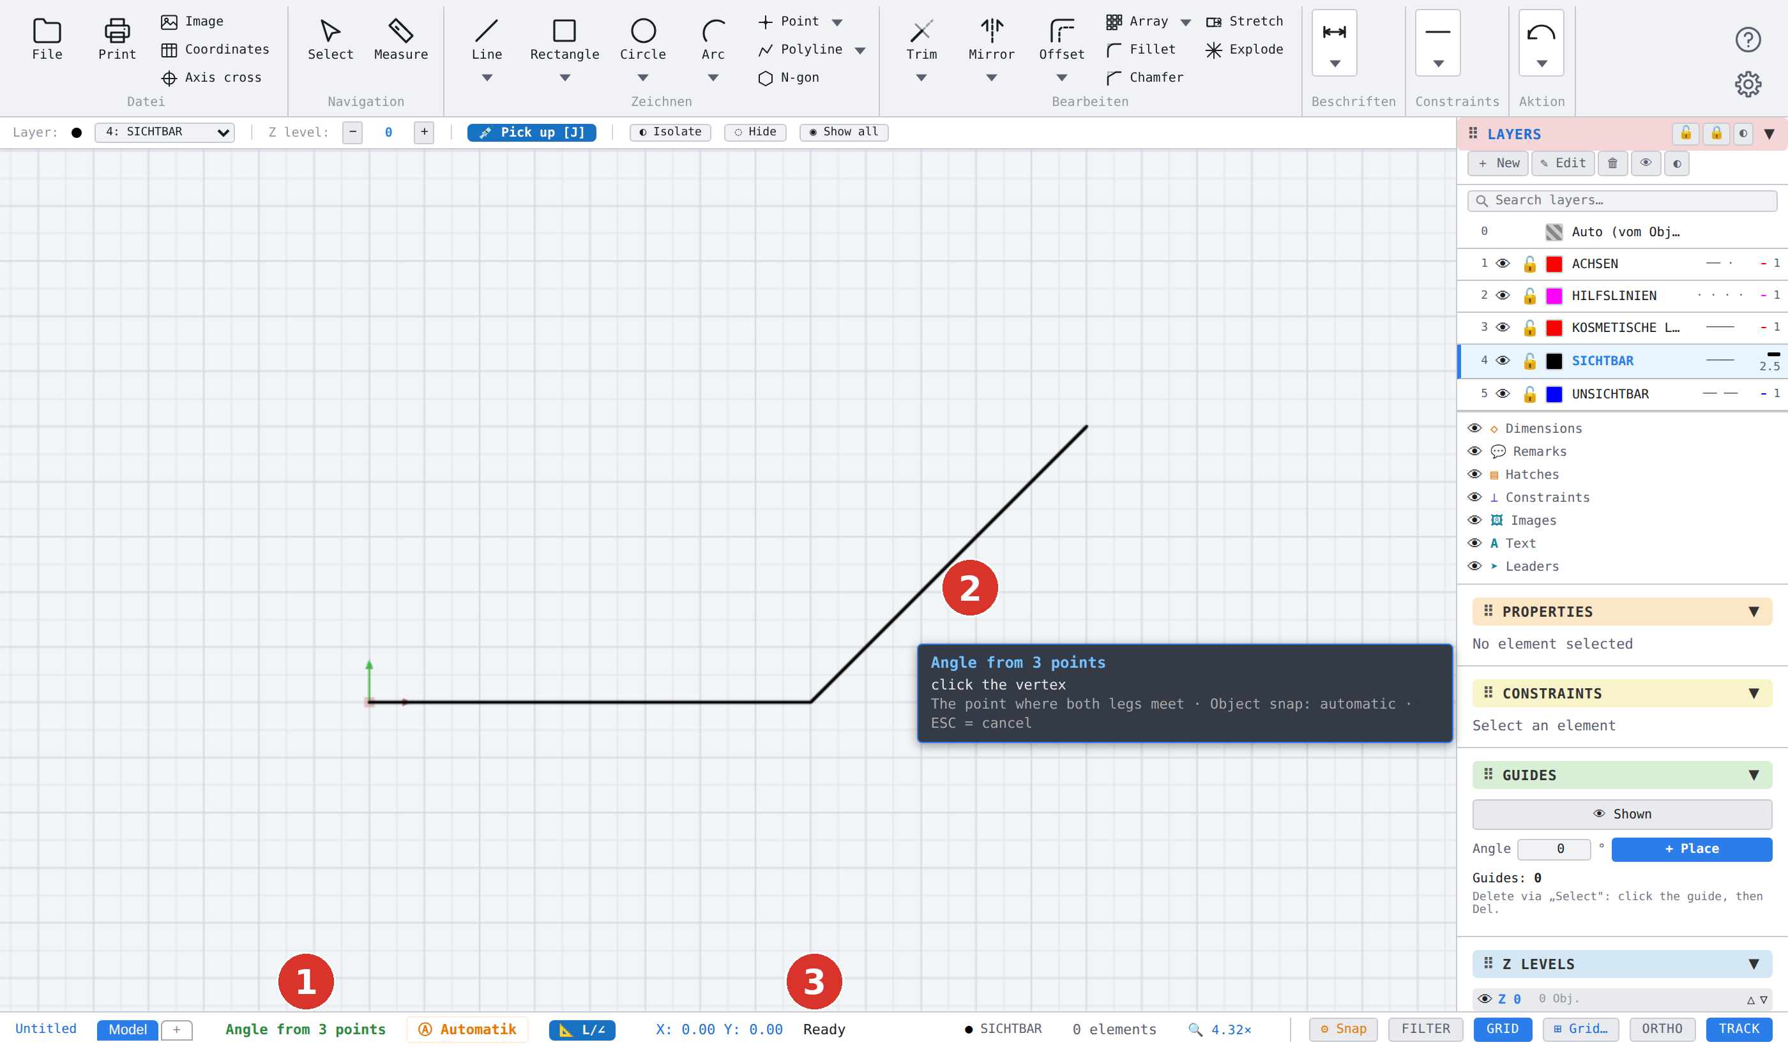Click the guide Angle input field
The image size is (1788, 1047).
pyautogui.click(x=1554, y=849)
